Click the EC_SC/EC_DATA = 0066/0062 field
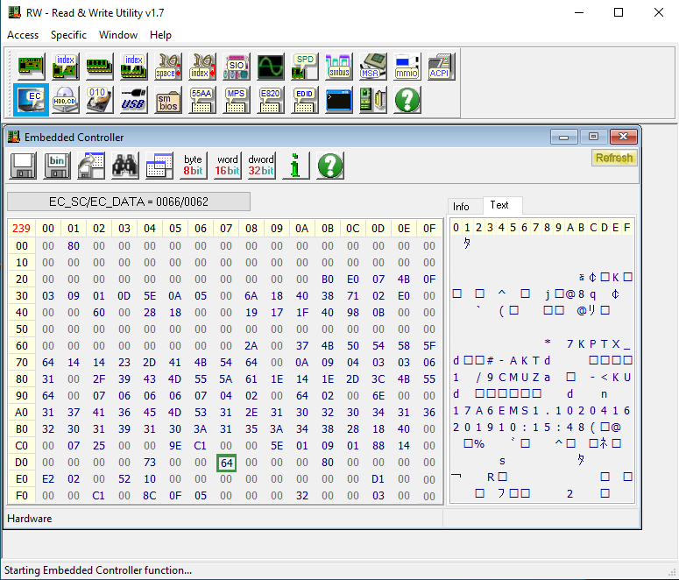Screen dimensions: 679x580 pos(129,202)
